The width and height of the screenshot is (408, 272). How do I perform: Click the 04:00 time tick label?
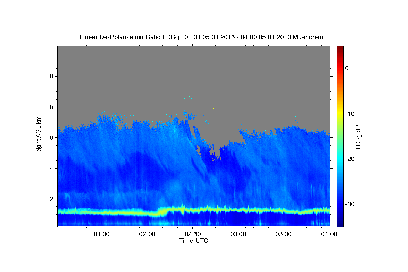click(329, 234)
